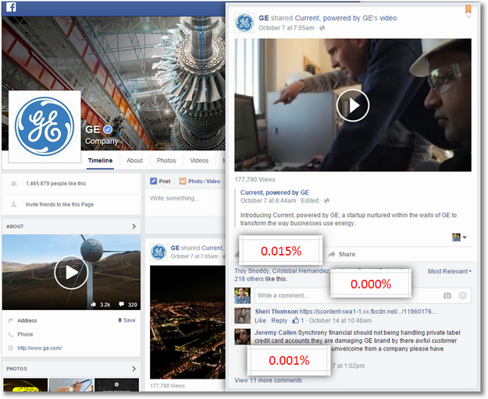The image size is (488, 399).
Task: Expand the PHOTOS section chevron
Action: [134, 369]
